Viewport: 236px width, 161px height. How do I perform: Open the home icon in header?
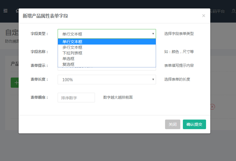pos(17,11)
